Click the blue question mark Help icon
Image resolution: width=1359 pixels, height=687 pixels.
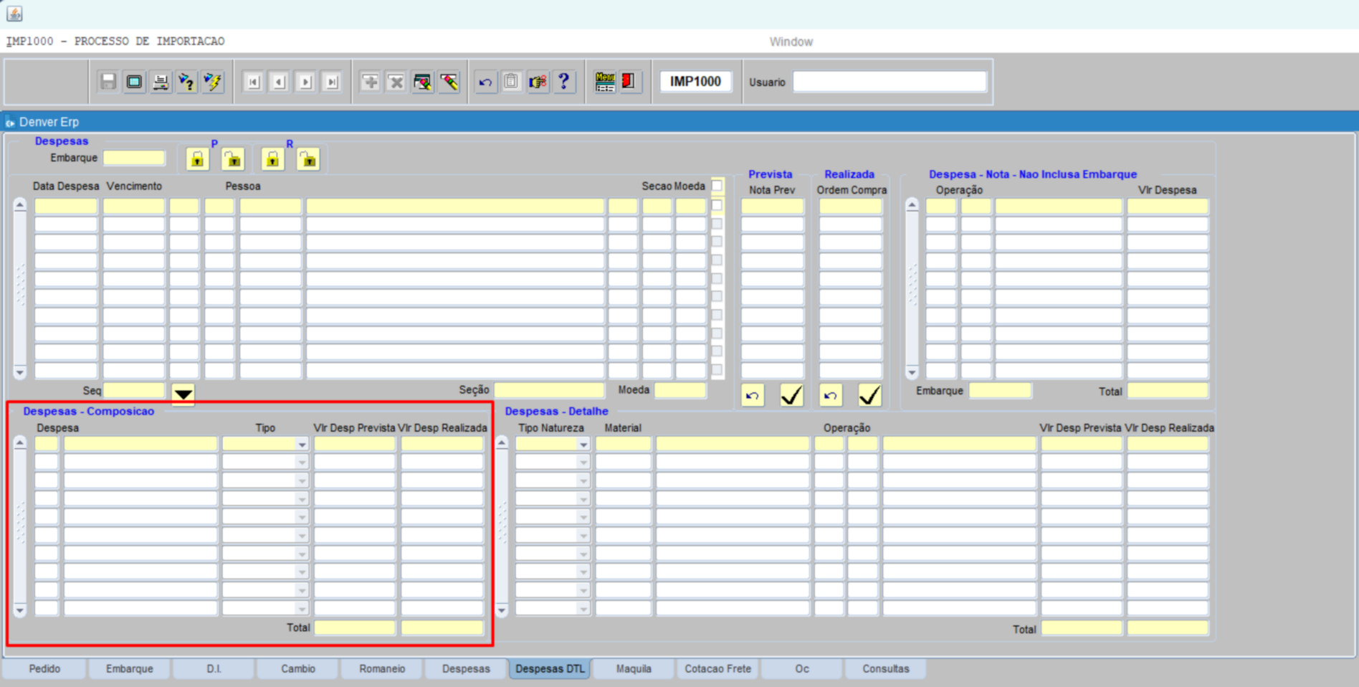[x=564, y=82]
